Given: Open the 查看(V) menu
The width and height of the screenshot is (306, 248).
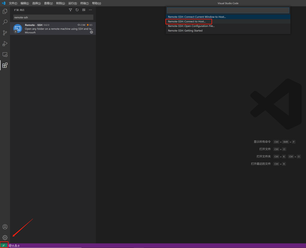Looking at the screenshot, I should (49, 3).
